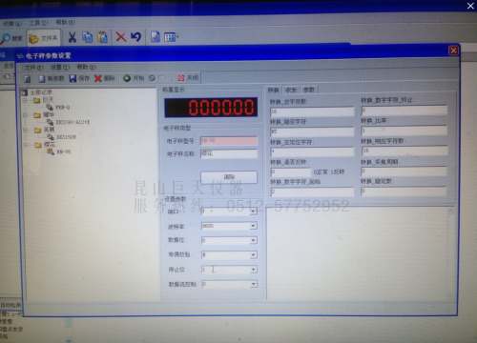Click the folder toolbar button
Image resolution: width=477 pixels, height=343 pixels.
[x=44, y=38]
